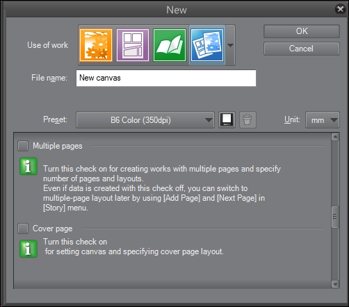Expand the Use of work arrow
This screenshot has width=349, height=307.
pos(230,45)
